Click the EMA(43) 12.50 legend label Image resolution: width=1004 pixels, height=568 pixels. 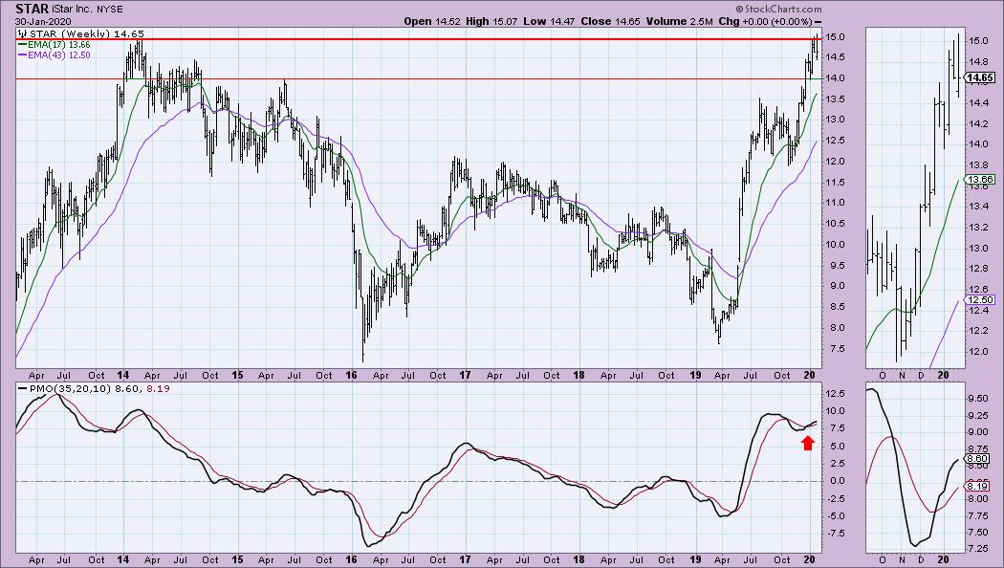pyautogui.click(x=59, y=55)
